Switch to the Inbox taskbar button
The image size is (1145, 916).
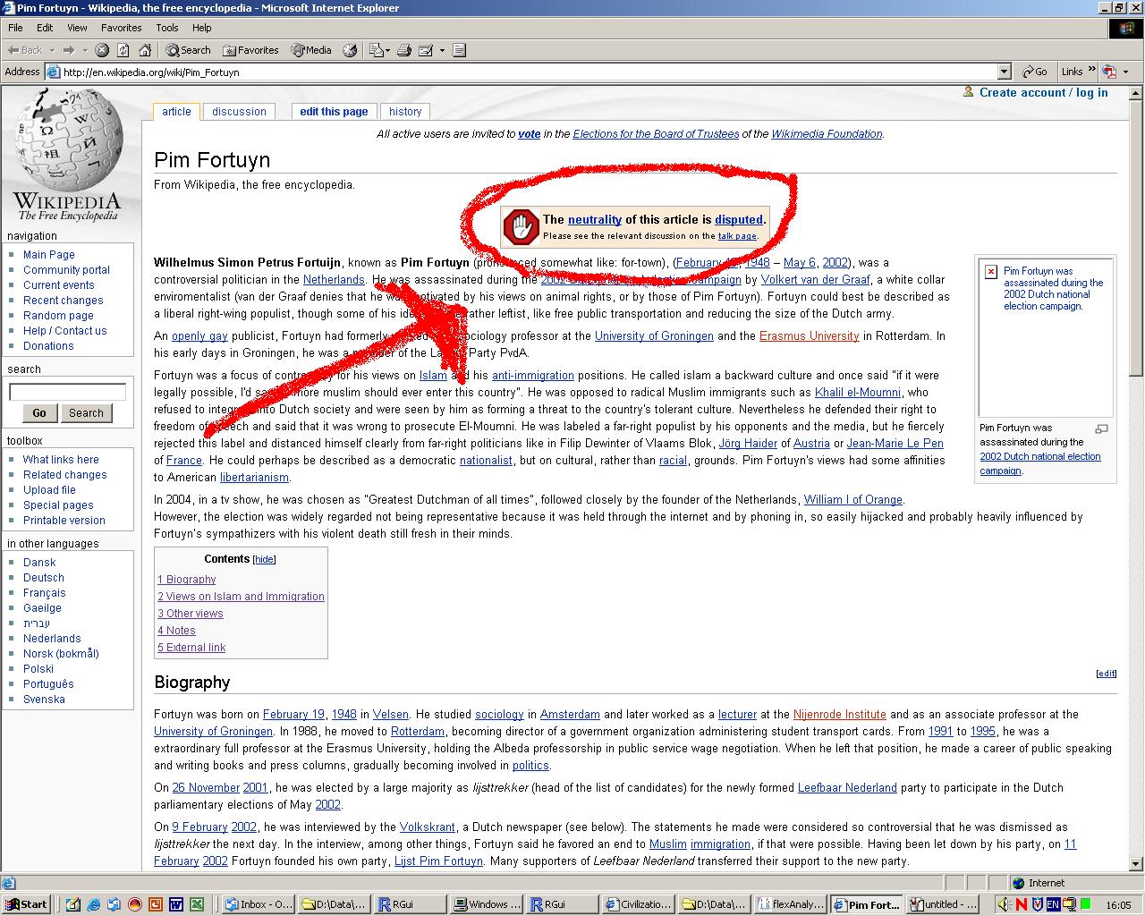(x=258, y=904)
